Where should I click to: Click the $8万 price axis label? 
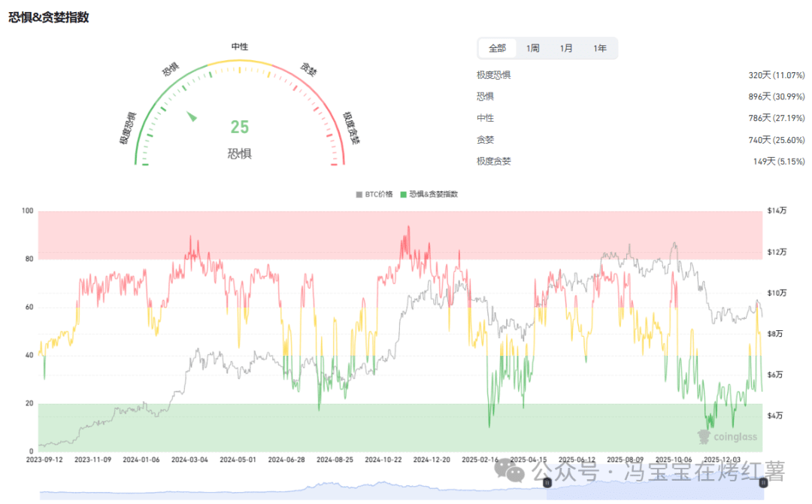coord(774,333)
